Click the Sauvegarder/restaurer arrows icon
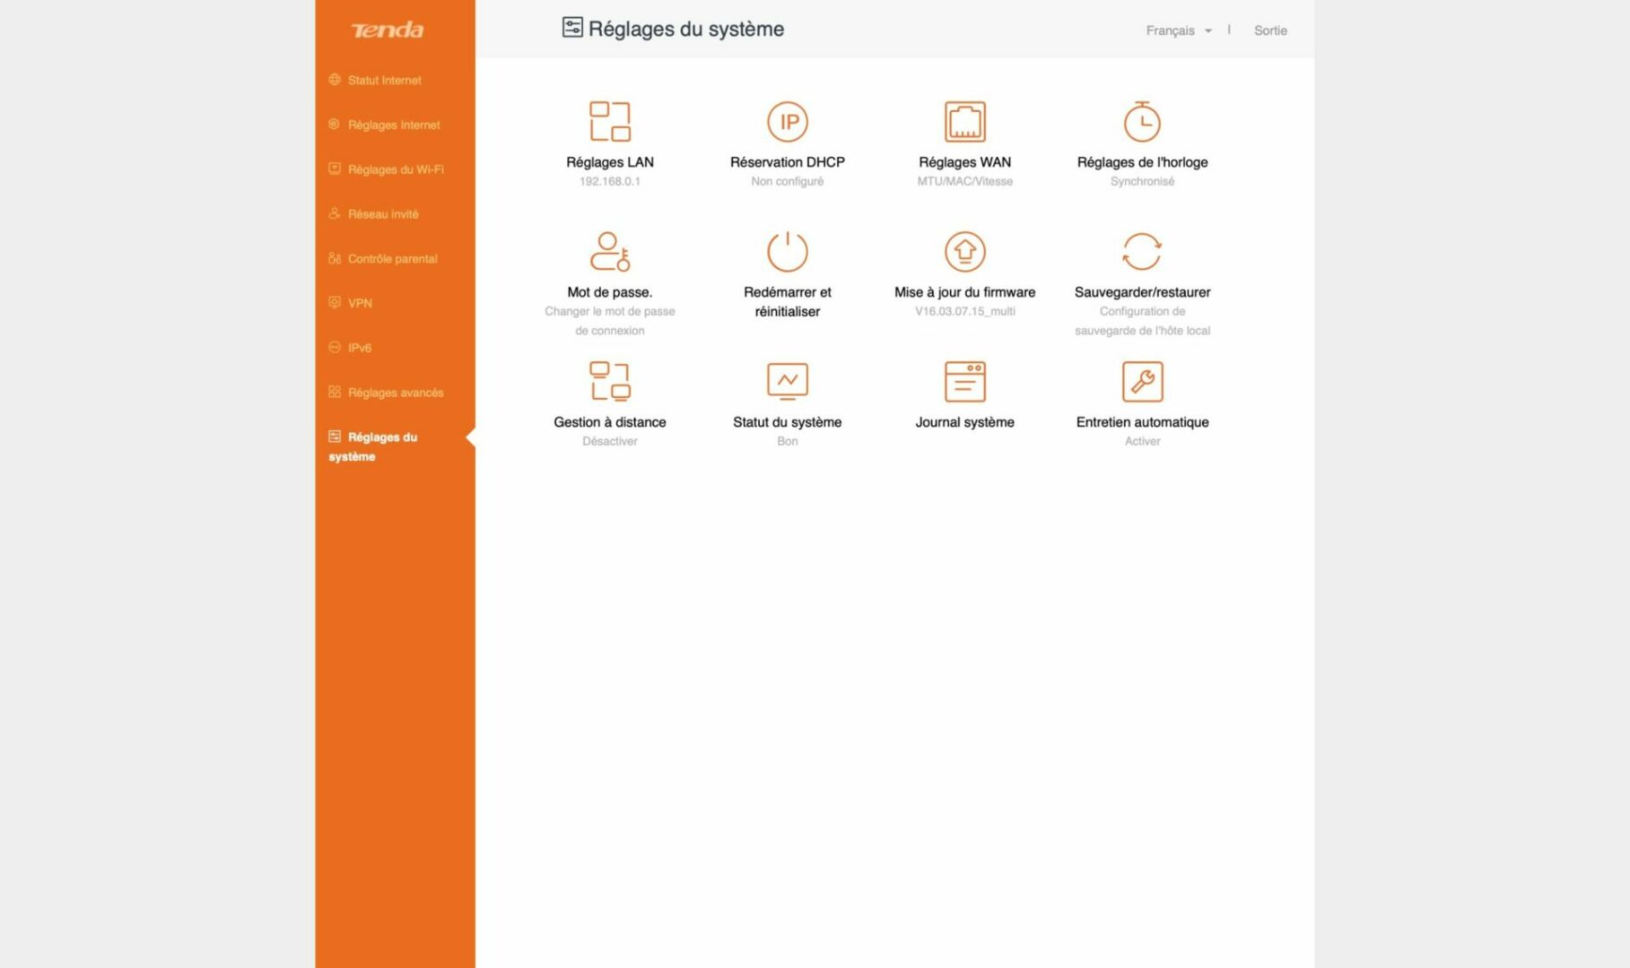The height and width of the screenshot is (968, 1630). pyautogui.click(x=1142, y=252)
